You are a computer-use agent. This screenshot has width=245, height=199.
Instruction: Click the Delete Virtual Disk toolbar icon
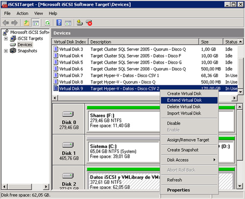(x=89, y=23)
